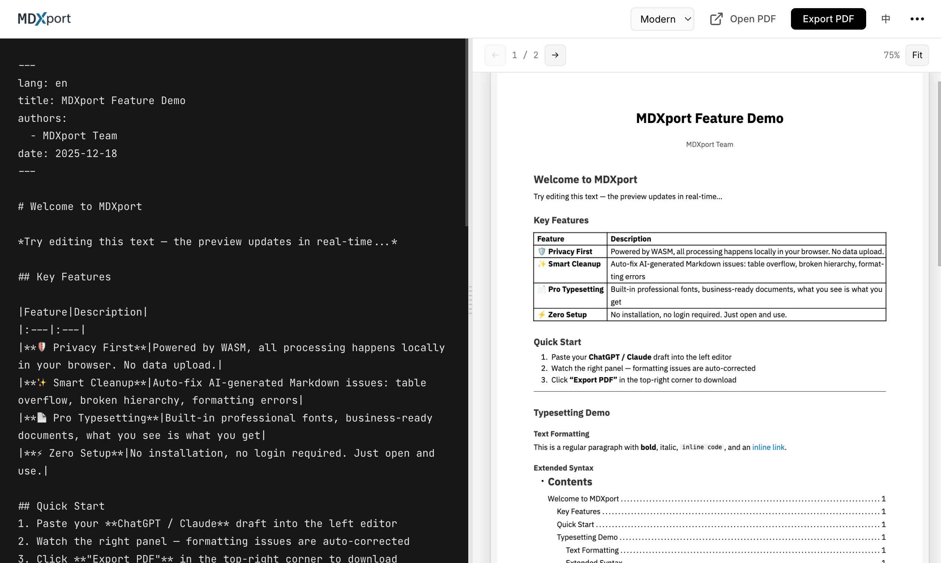
Task: Open the Modern template dropdown
Action: coord(662,19)
